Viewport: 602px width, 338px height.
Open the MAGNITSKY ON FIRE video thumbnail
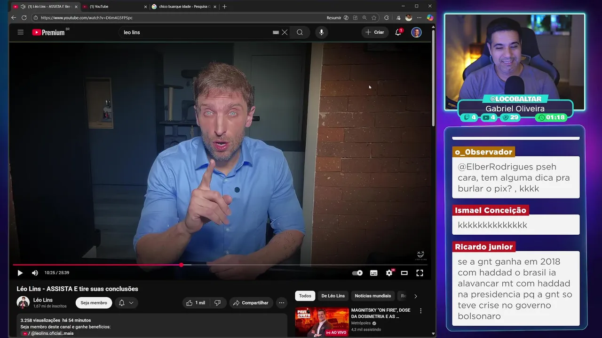click(322, 322)
